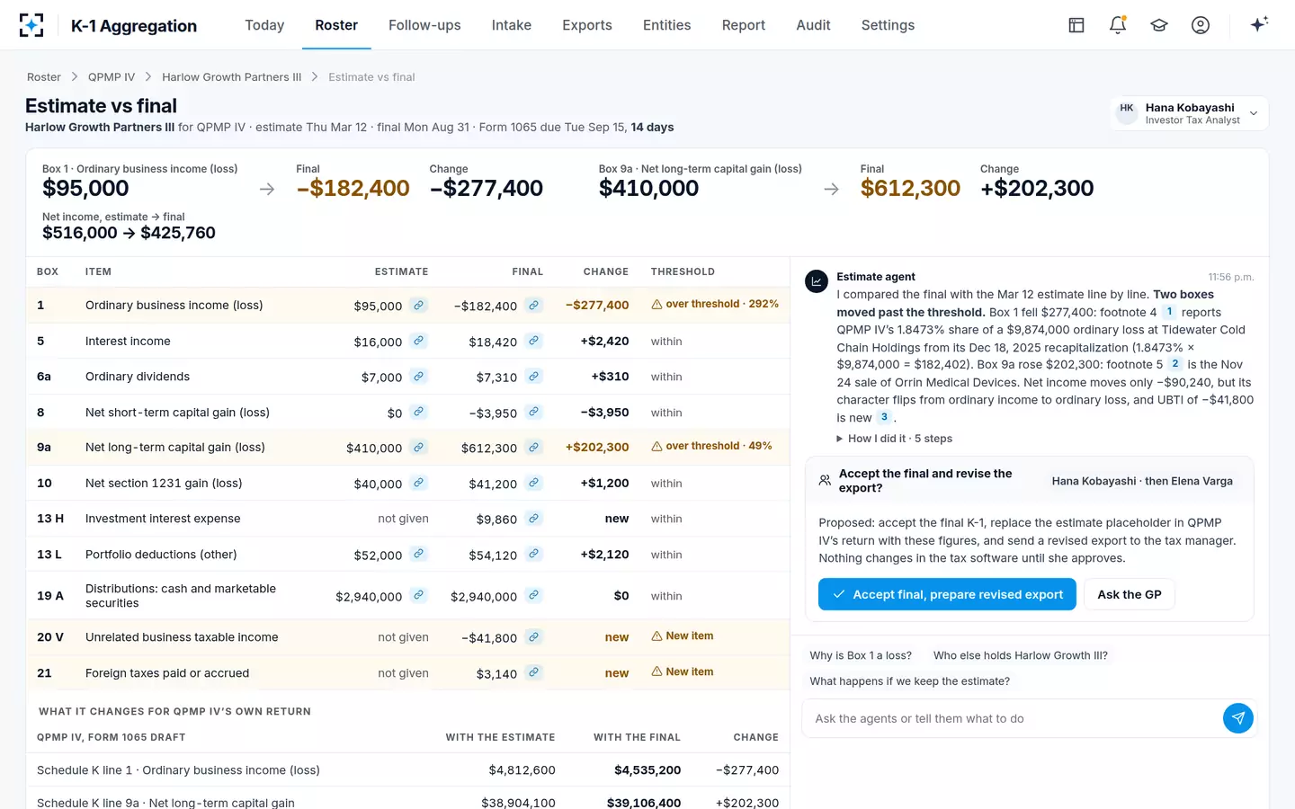Open footnote reference 3 in agent message
The height and width of the screenshot is (809, 1295).
884,417
